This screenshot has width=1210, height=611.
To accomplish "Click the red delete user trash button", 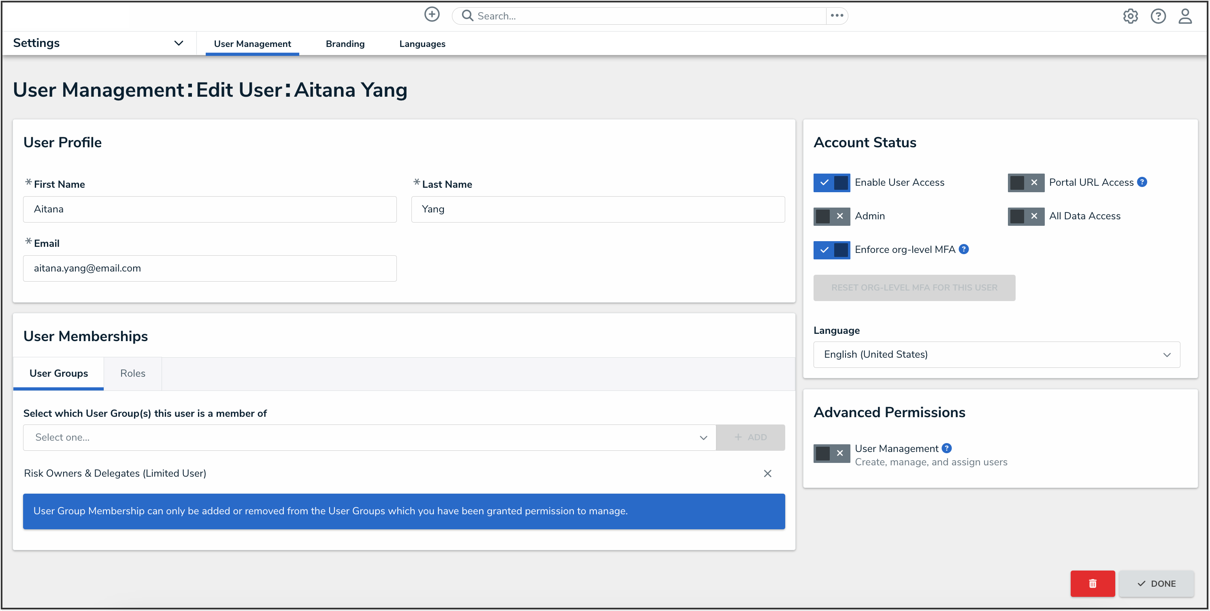I will click(1092, 583).
